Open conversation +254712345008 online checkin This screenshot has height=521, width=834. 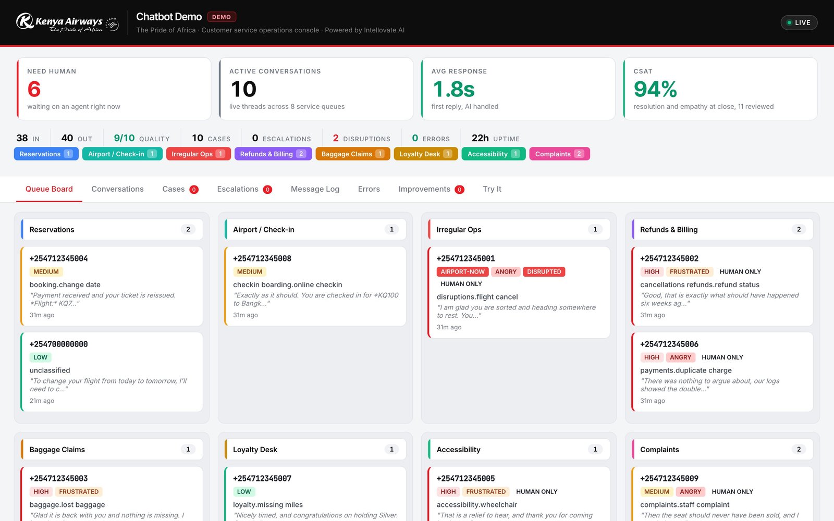(x=315, y=287)
